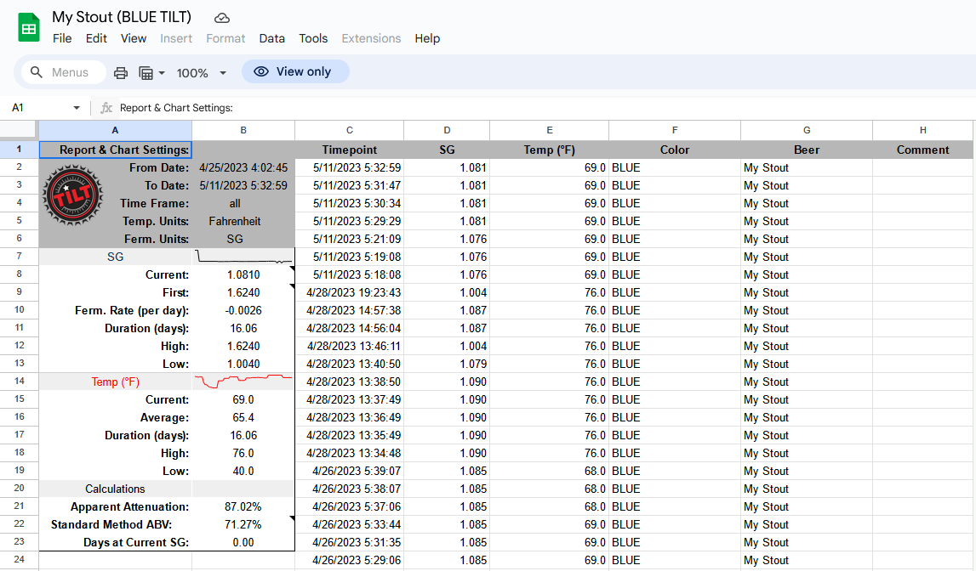This screenshot has height=571, width=976.
Task: Click the cloud save status icon
Action: click(x=222, y=16)
